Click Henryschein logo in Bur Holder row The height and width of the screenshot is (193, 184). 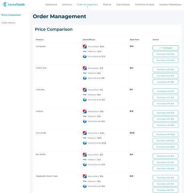85,155
